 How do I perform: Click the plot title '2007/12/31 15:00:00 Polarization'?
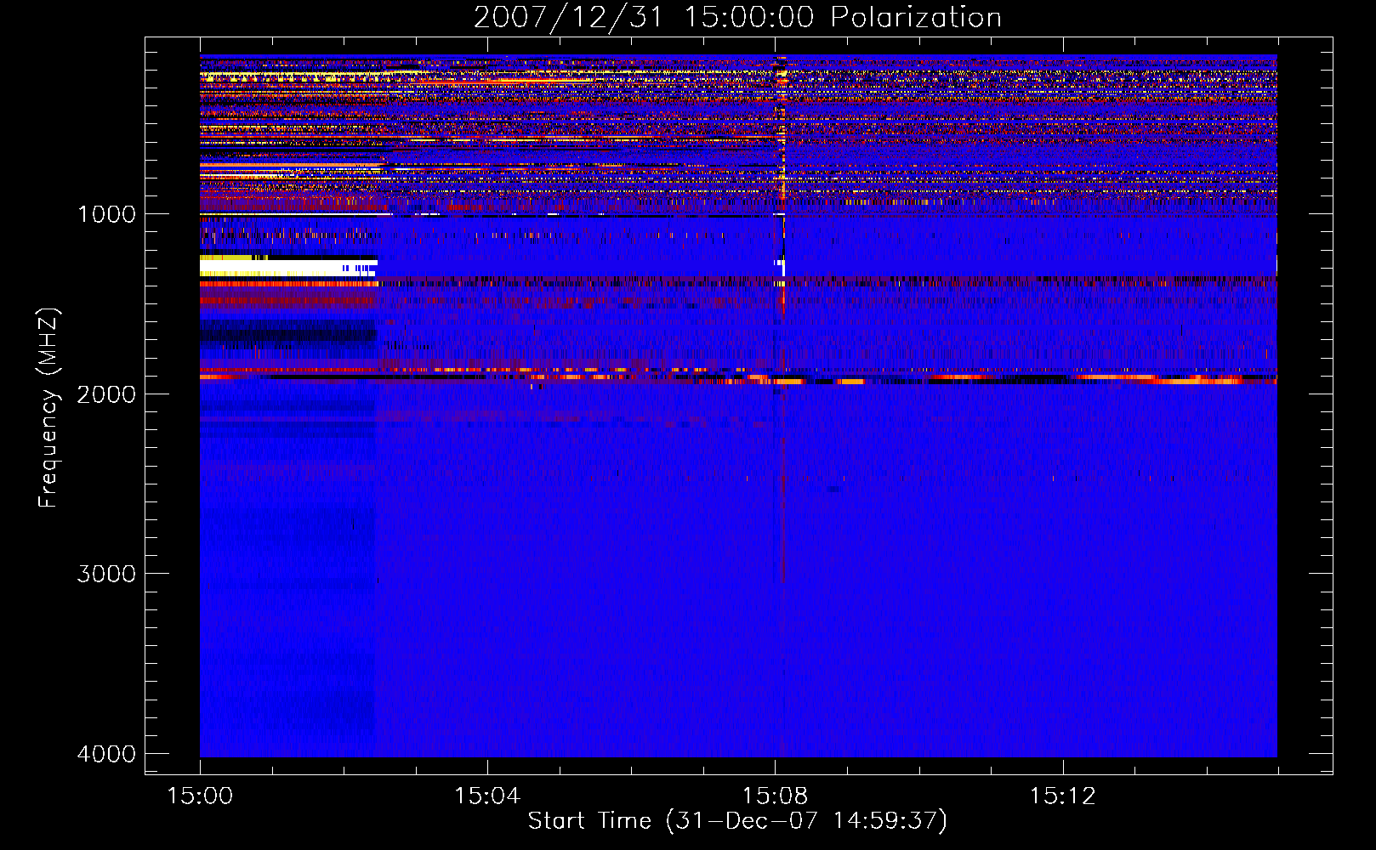737,17
